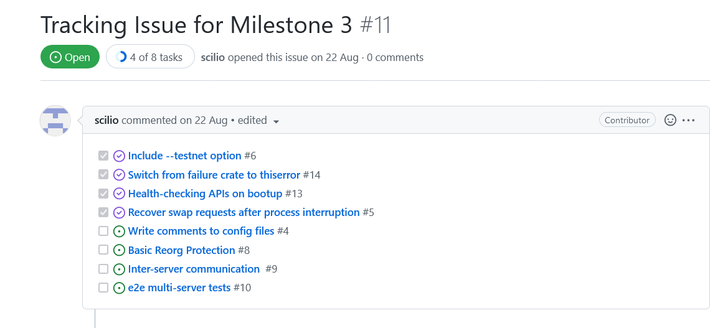The height and width of the screenshot is (328, 710).
Task: Click the green Open status badge
Action: coord(70,57)
